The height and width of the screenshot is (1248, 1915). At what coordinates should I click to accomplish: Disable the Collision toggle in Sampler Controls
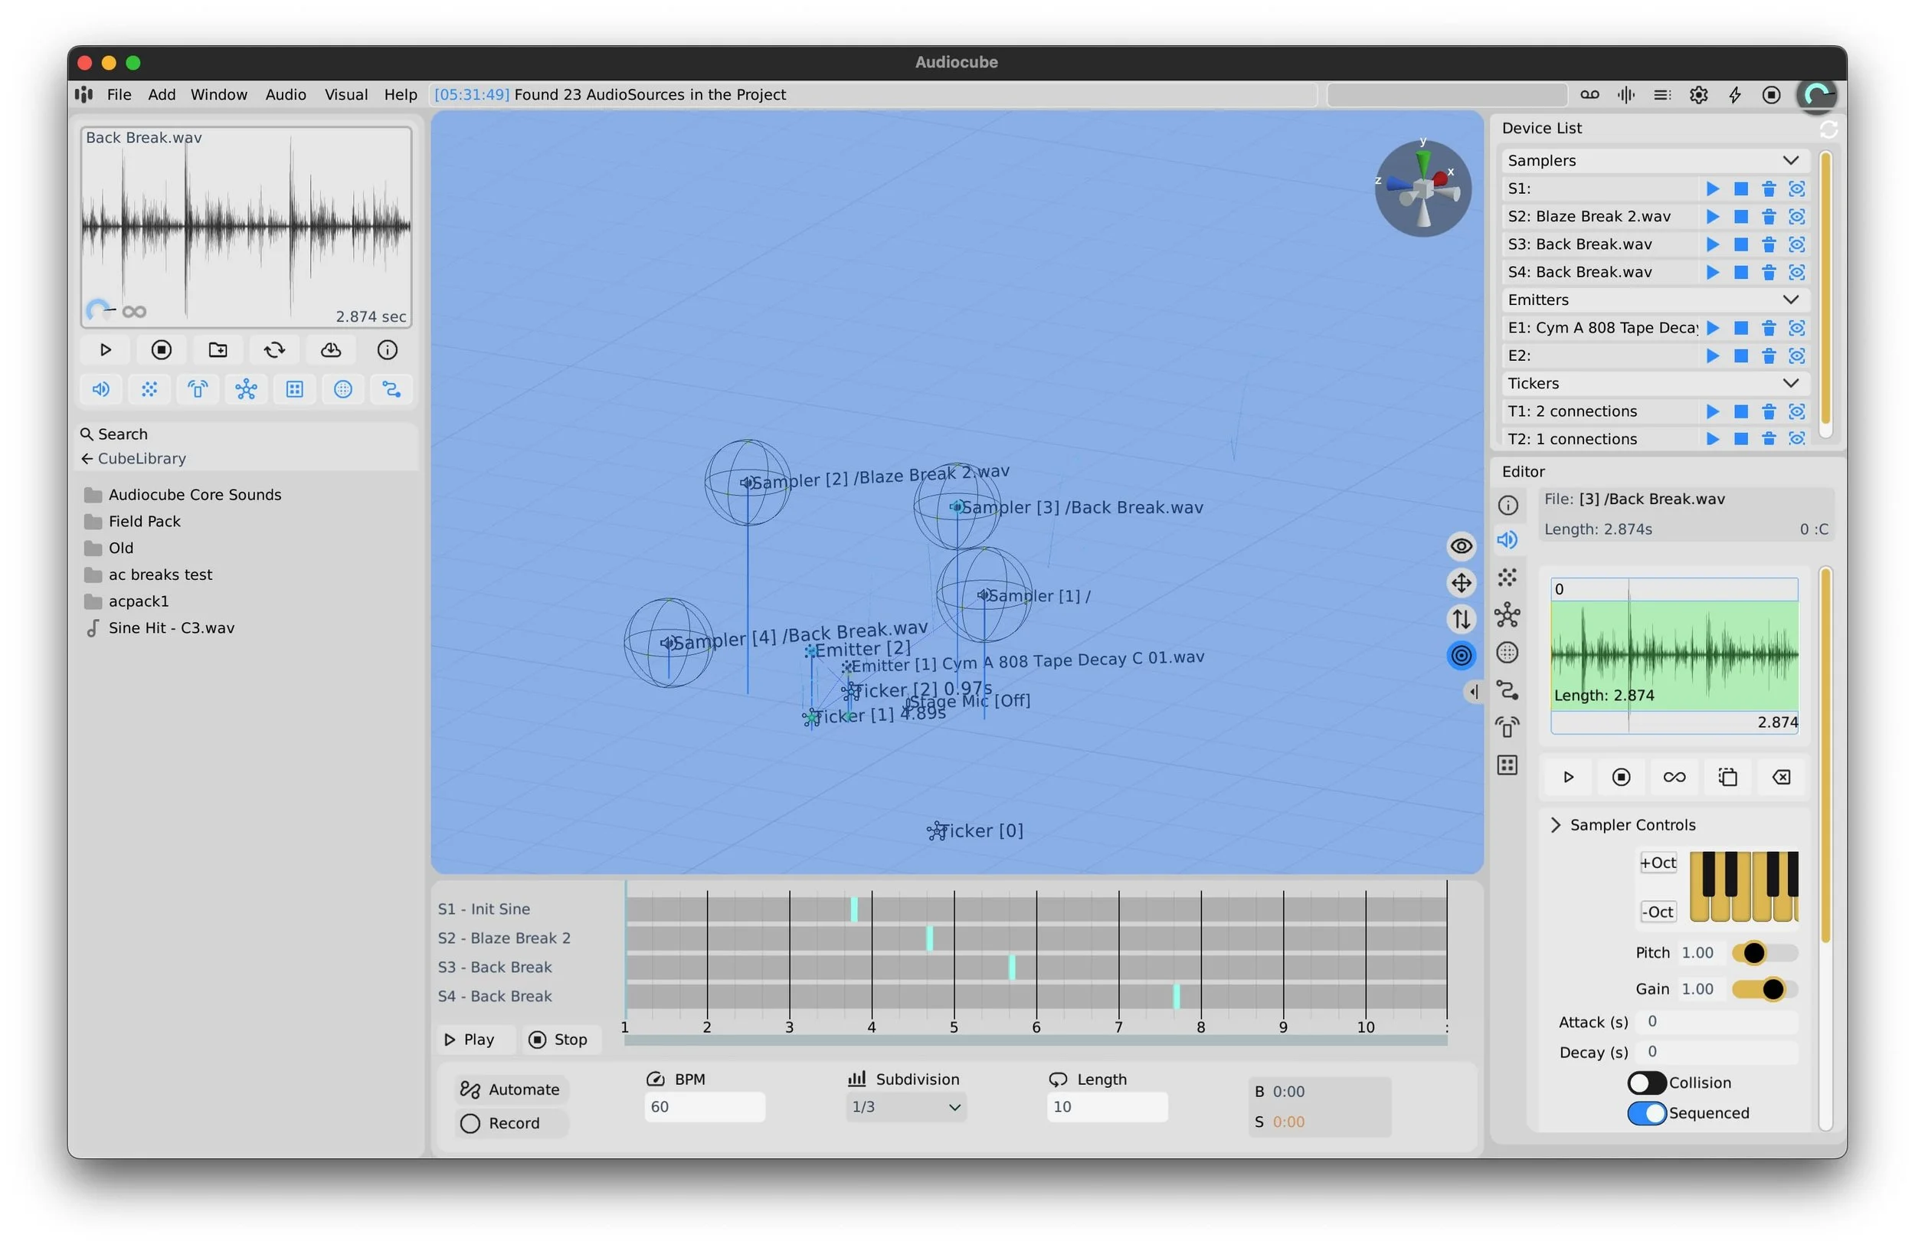point(1646,1083)
